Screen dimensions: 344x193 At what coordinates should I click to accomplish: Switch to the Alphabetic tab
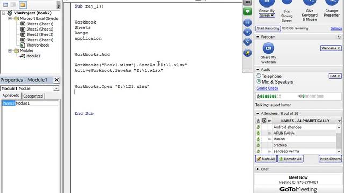(x=11, y=95)
